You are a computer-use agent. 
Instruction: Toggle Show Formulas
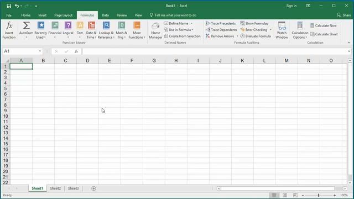pyautogui.click(x=254, y=23)
